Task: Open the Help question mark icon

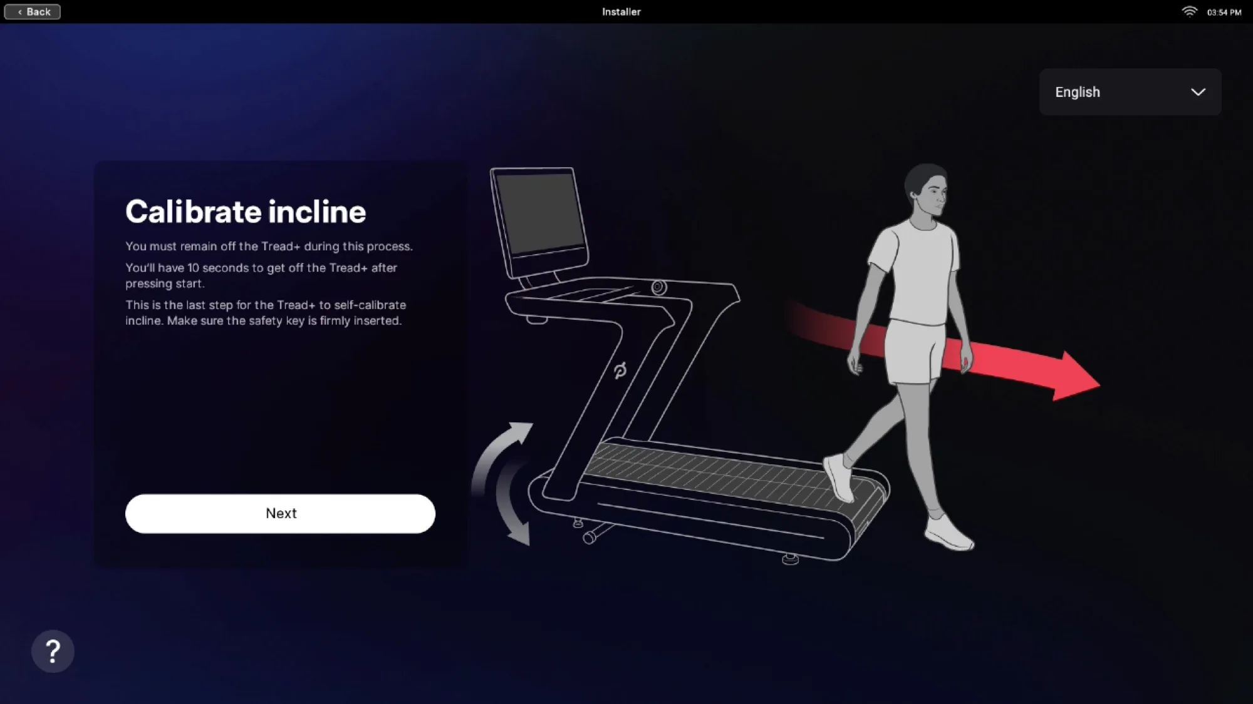Action: pyautogui.click(x=53, y=651)
